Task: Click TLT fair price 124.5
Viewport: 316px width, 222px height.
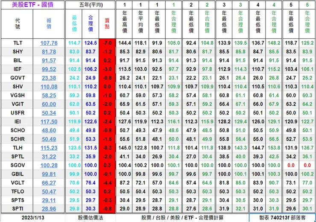Action: coord(91,43)
